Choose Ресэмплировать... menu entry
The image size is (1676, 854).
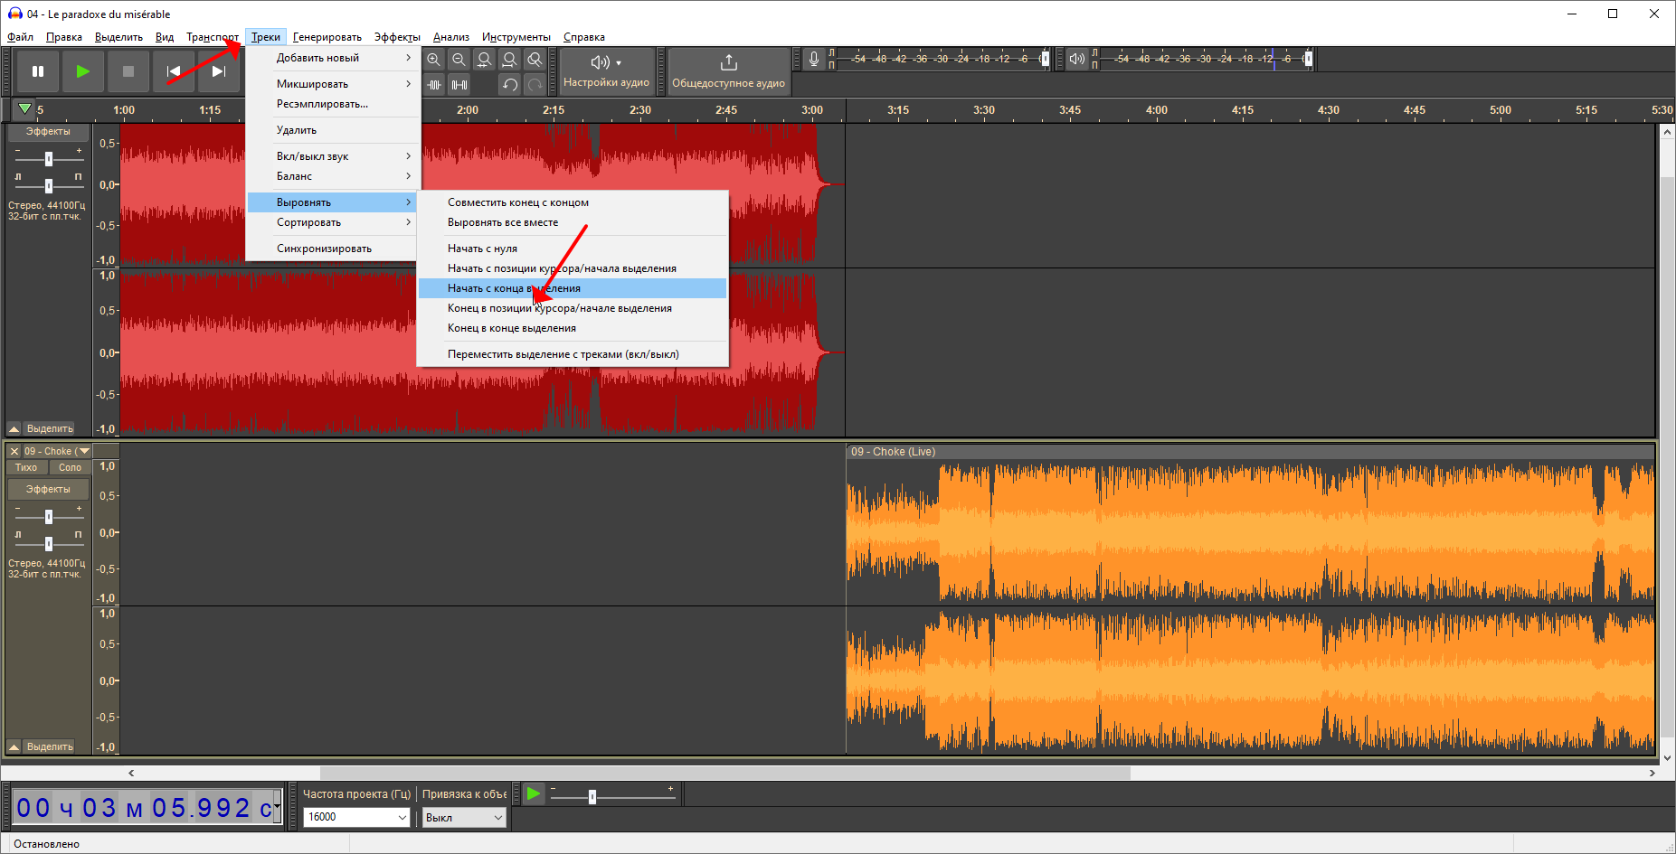(333, 104)
